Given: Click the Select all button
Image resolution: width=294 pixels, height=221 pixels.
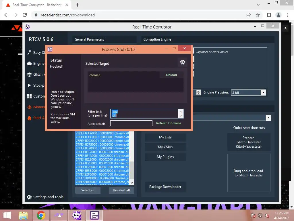Looking at the screenshot, I should (x=88, y=190).
